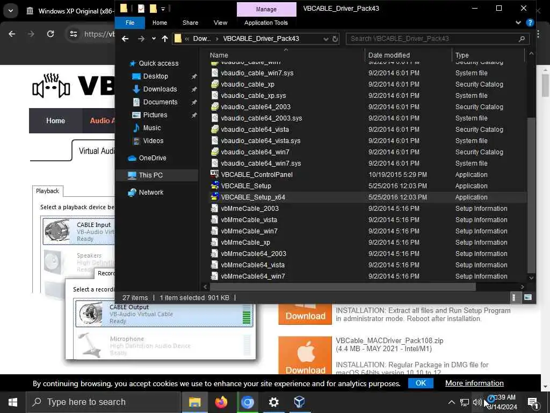This screenshot has width=550, height=413.
Task: Open File Explorer on the taskbar
Action: pyautogui.click(x=194, y=402)
